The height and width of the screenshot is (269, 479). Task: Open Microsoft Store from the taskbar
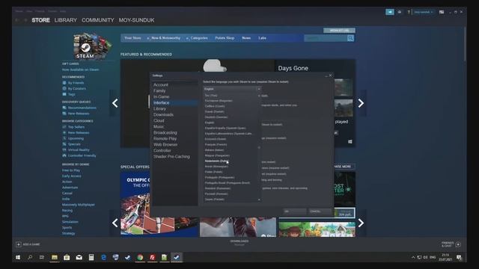click(67, 257)
